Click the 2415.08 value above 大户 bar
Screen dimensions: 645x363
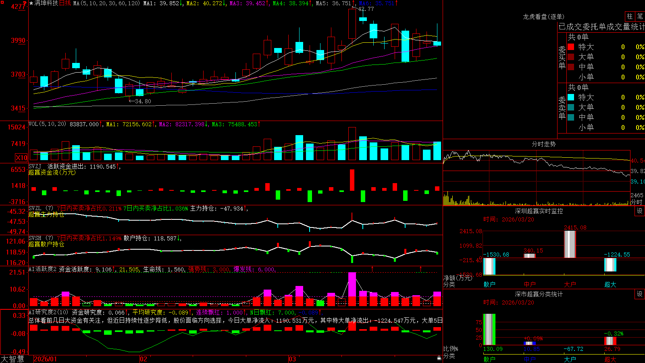[x=575, y=227]
